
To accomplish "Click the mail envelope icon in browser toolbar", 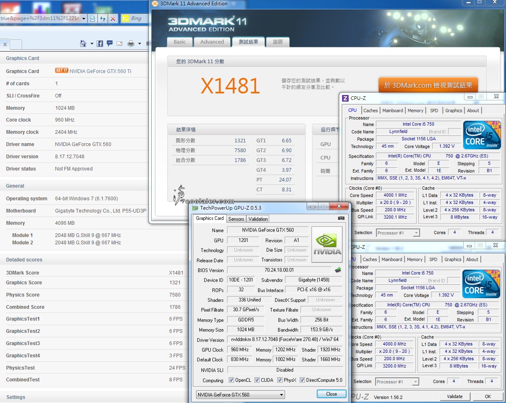I will 119,44.
